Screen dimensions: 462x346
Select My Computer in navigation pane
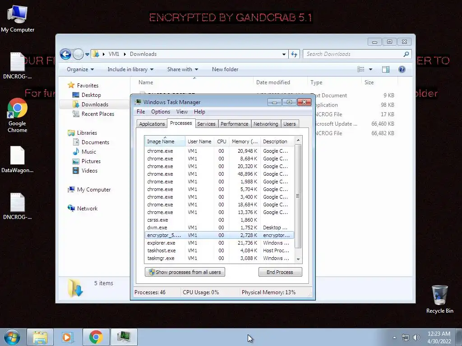(94, 190)
